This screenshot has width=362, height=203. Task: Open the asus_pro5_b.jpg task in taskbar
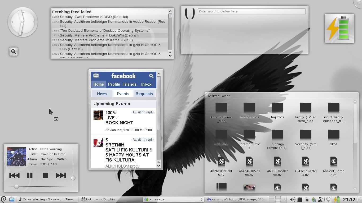(x=236, y=199)
